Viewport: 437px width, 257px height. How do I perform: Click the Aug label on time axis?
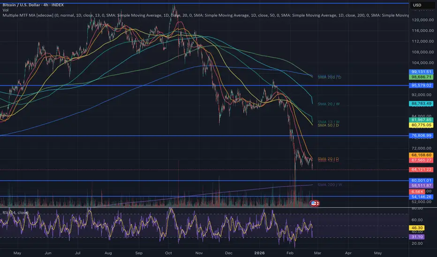pos(108,253)
